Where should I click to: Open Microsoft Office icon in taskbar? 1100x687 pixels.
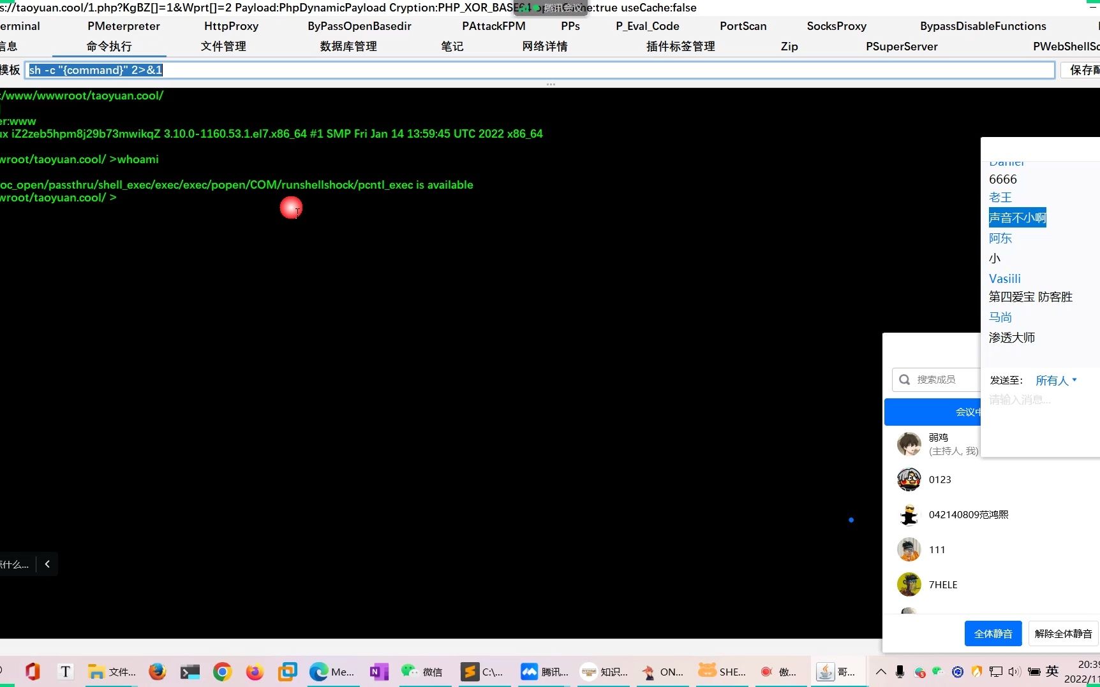[32, 671]
